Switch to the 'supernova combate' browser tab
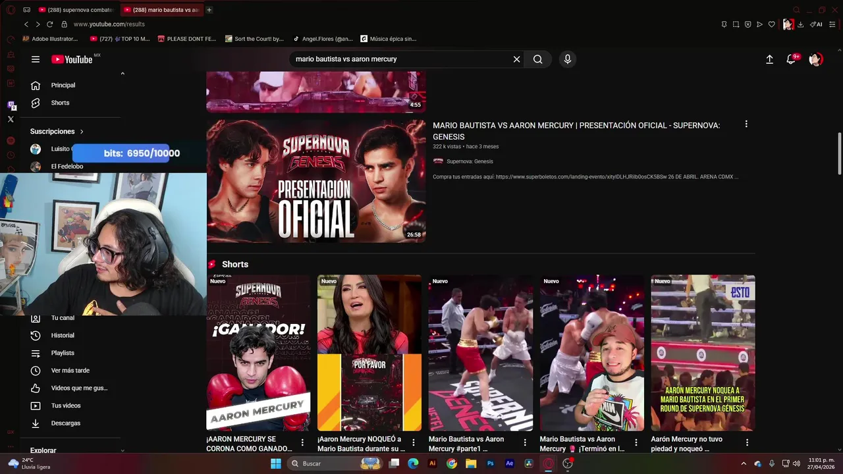This screenshot has height=474, width=843. tap(77, 10)
